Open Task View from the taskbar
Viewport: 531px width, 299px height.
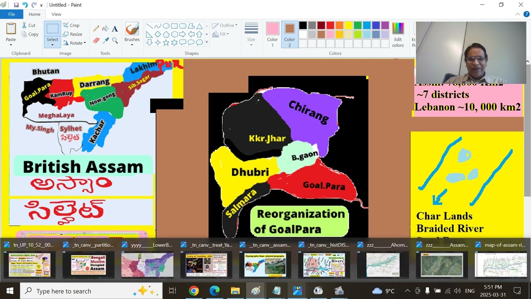[173, 291]
